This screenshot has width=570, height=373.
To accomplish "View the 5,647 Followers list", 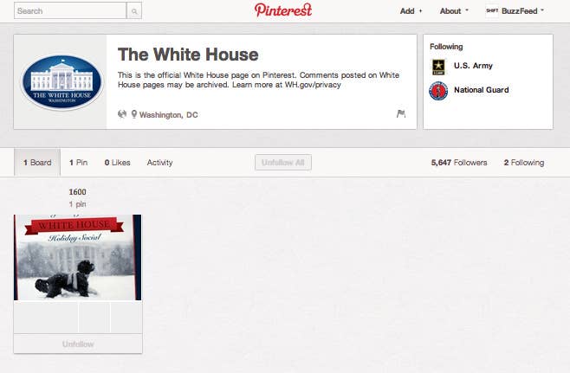I will pyautogui.click(x=459, y=163).
